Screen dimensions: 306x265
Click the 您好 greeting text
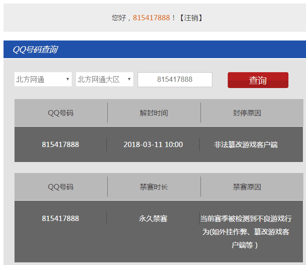pos(119,18)
